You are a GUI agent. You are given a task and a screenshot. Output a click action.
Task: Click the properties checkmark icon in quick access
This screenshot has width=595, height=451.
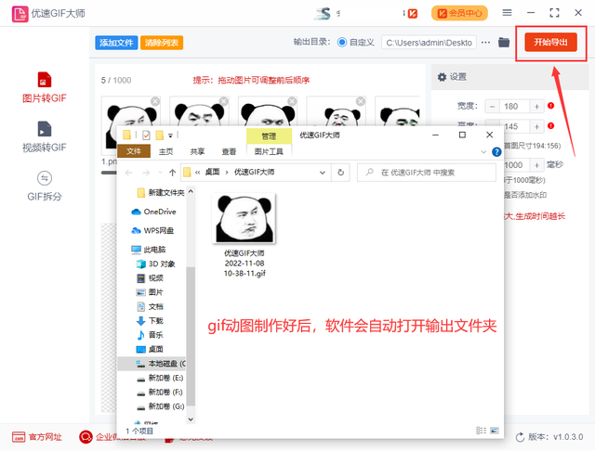pos(146,135)
